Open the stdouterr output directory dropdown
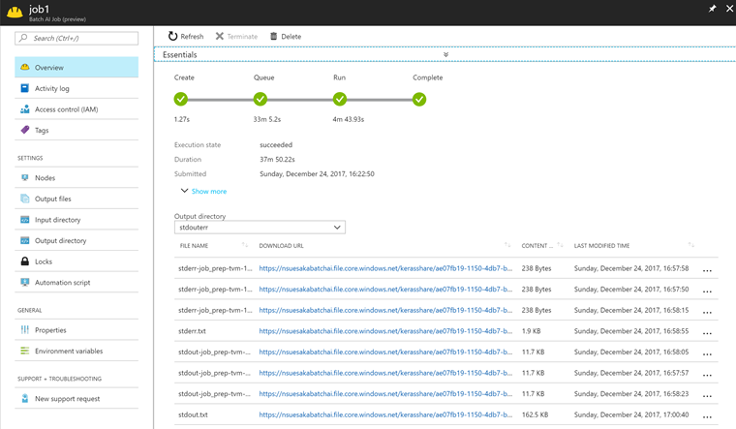 (x=260, y=228)
